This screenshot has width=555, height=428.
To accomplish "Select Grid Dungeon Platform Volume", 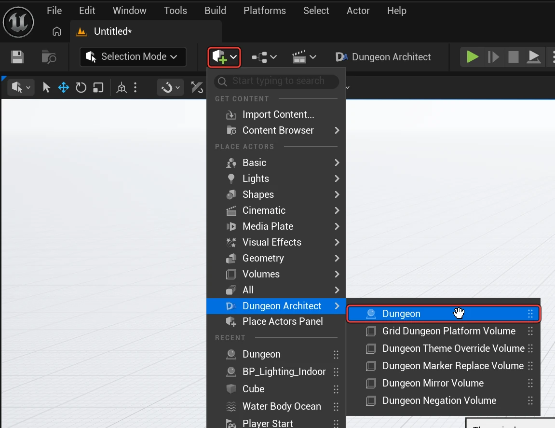I will pos(444,331).
